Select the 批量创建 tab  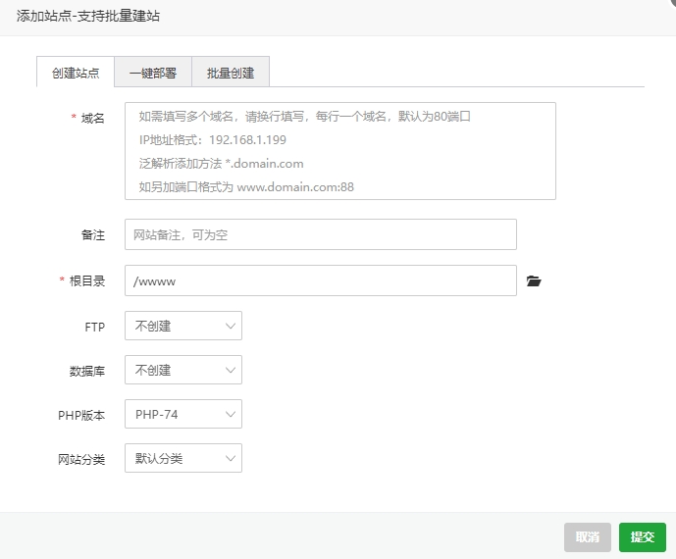pyautogui.click(x=231, y=73)
